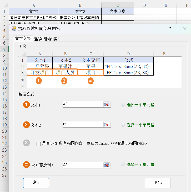Select cell A2 with 笔记本电脑重量轻适合办公
191x192 pixels.
33,18
